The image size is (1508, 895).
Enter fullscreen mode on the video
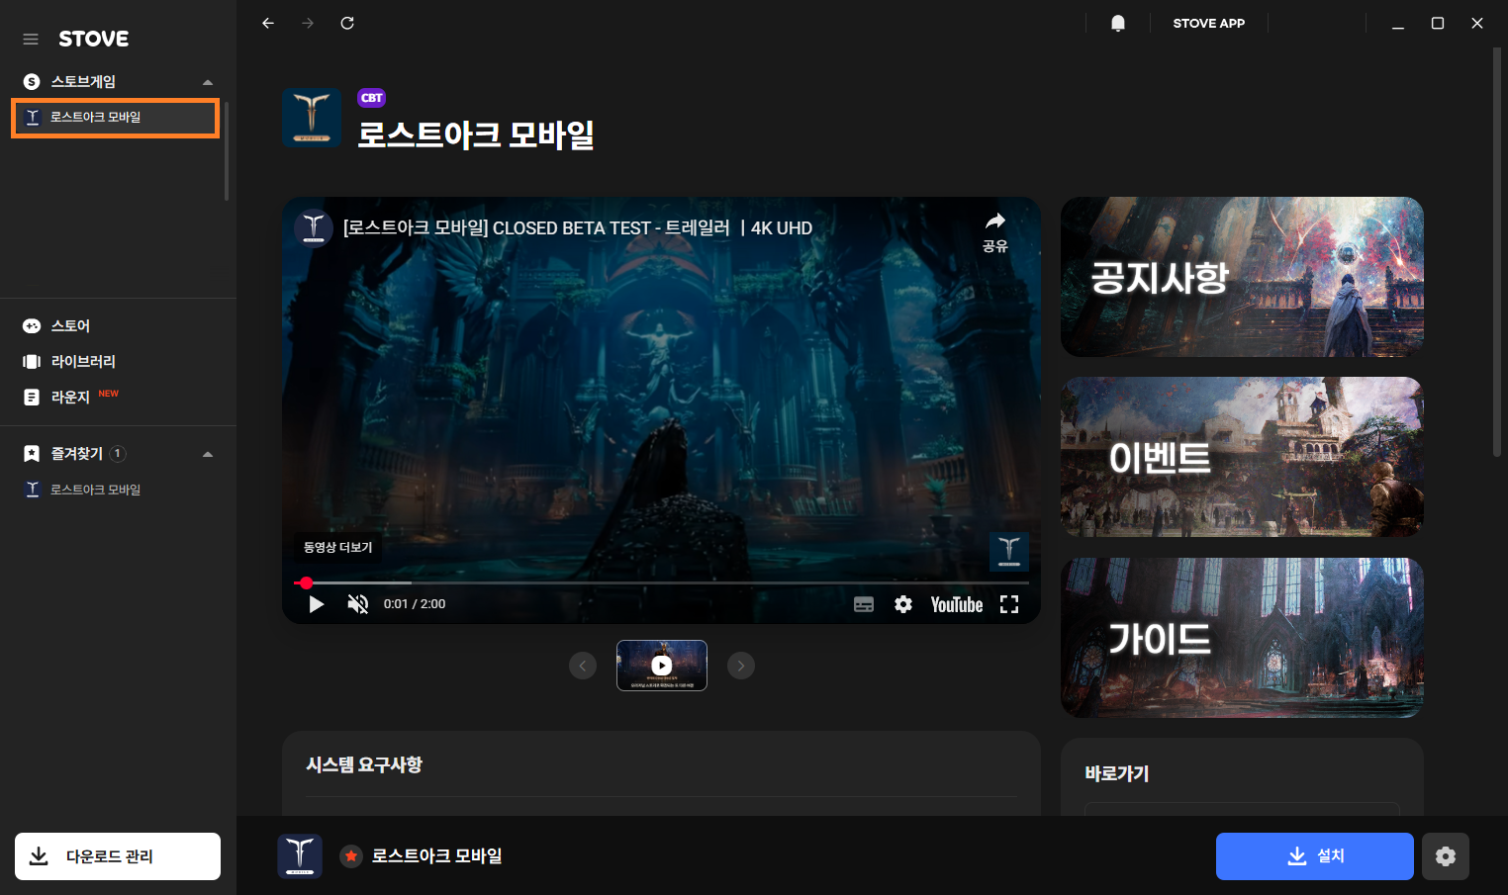pyautogui.click(x=1008, y=604)
